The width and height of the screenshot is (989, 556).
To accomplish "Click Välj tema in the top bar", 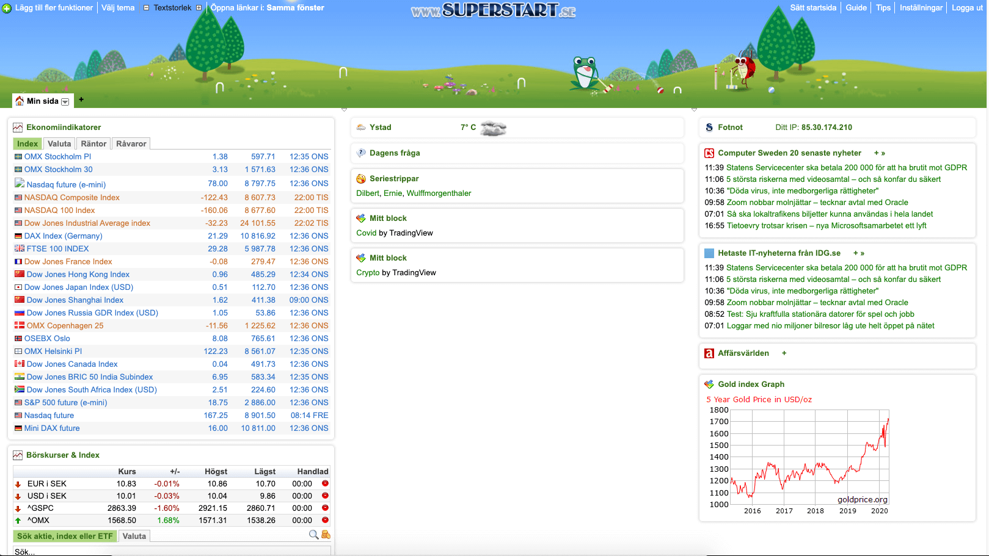I will tap(118, 8).
